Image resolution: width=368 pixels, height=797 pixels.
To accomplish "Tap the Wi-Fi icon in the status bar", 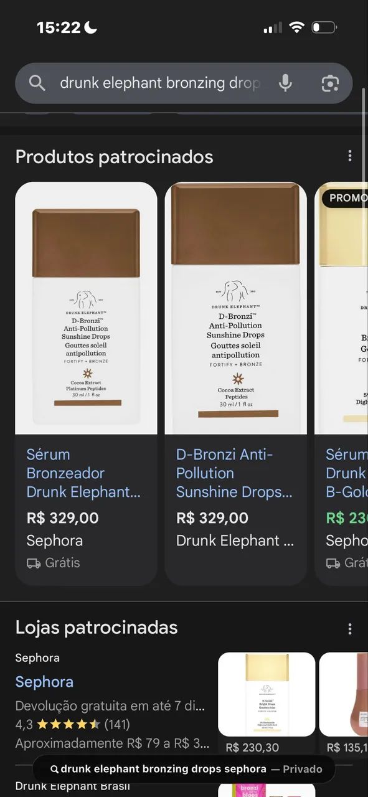I will point(298,26).
